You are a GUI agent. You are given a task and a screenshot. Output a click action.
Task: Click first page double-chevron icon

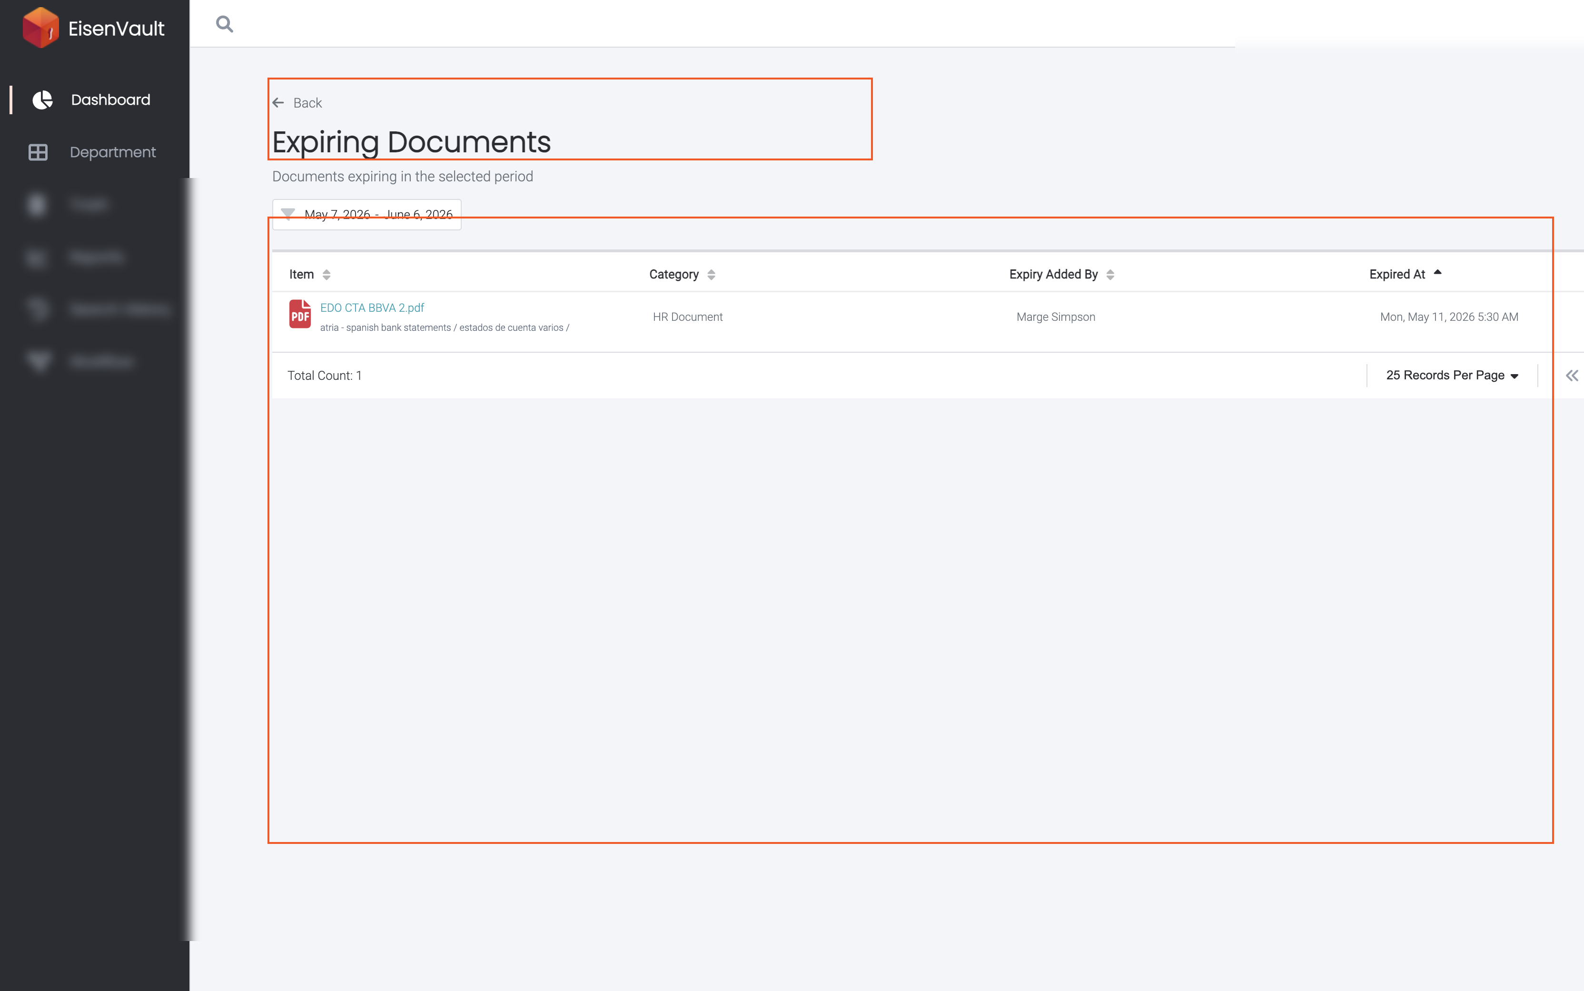(x=1572, y=376)
